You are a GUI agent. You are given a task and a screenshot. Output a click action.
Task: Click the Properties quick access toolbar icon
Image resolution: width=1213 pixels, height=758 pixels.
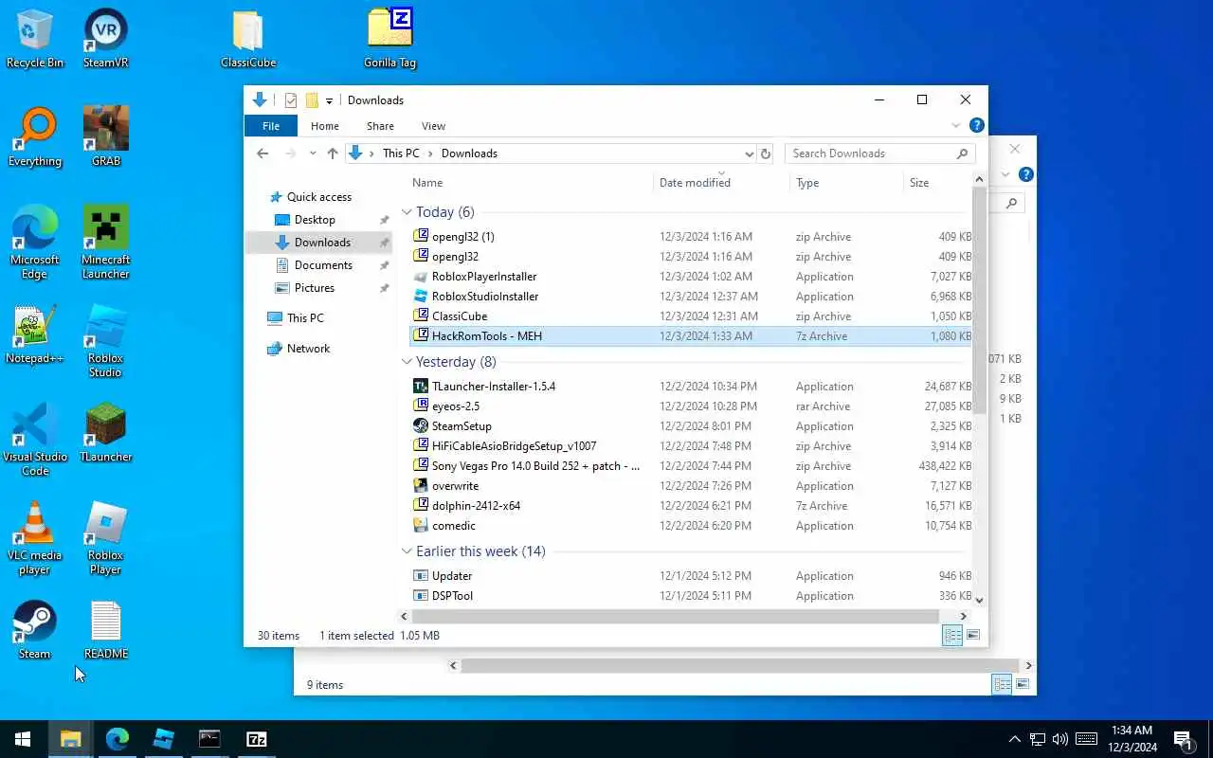click(291, 100)
